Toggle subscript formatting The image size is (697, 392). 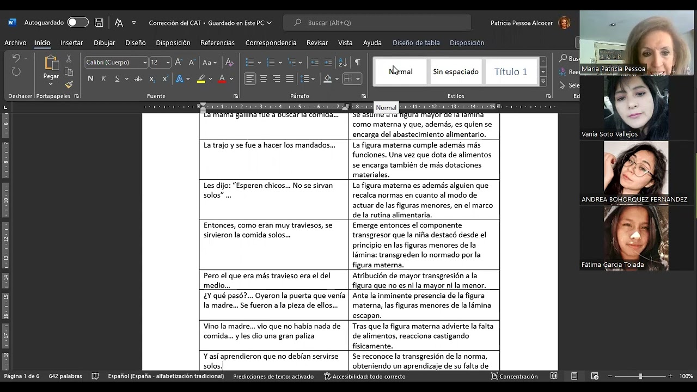(152, 79)
